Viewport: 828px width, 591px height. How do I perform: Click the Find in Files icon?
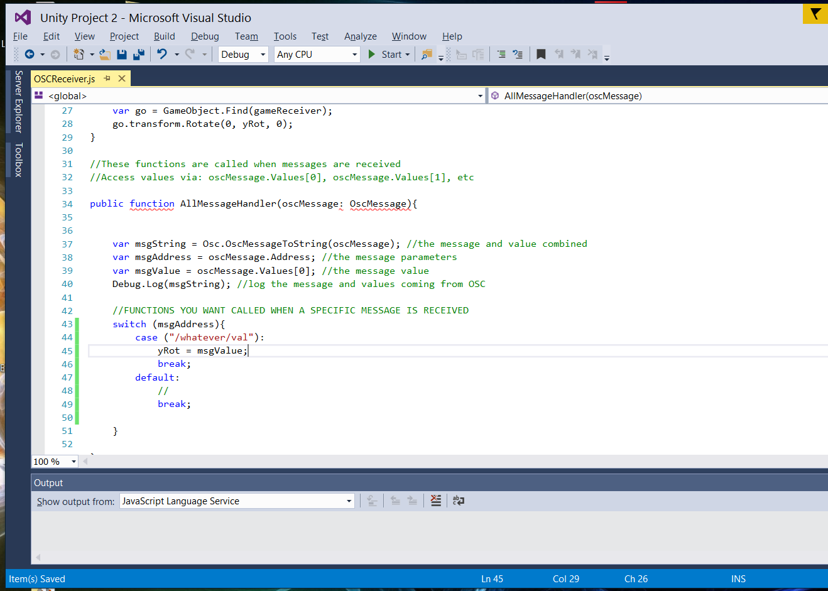coord(427,55)
